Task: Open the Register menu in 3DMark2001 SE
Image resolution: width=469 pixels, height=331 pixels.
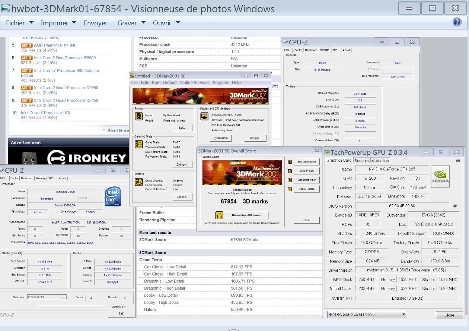Action: tap(220, 82)
